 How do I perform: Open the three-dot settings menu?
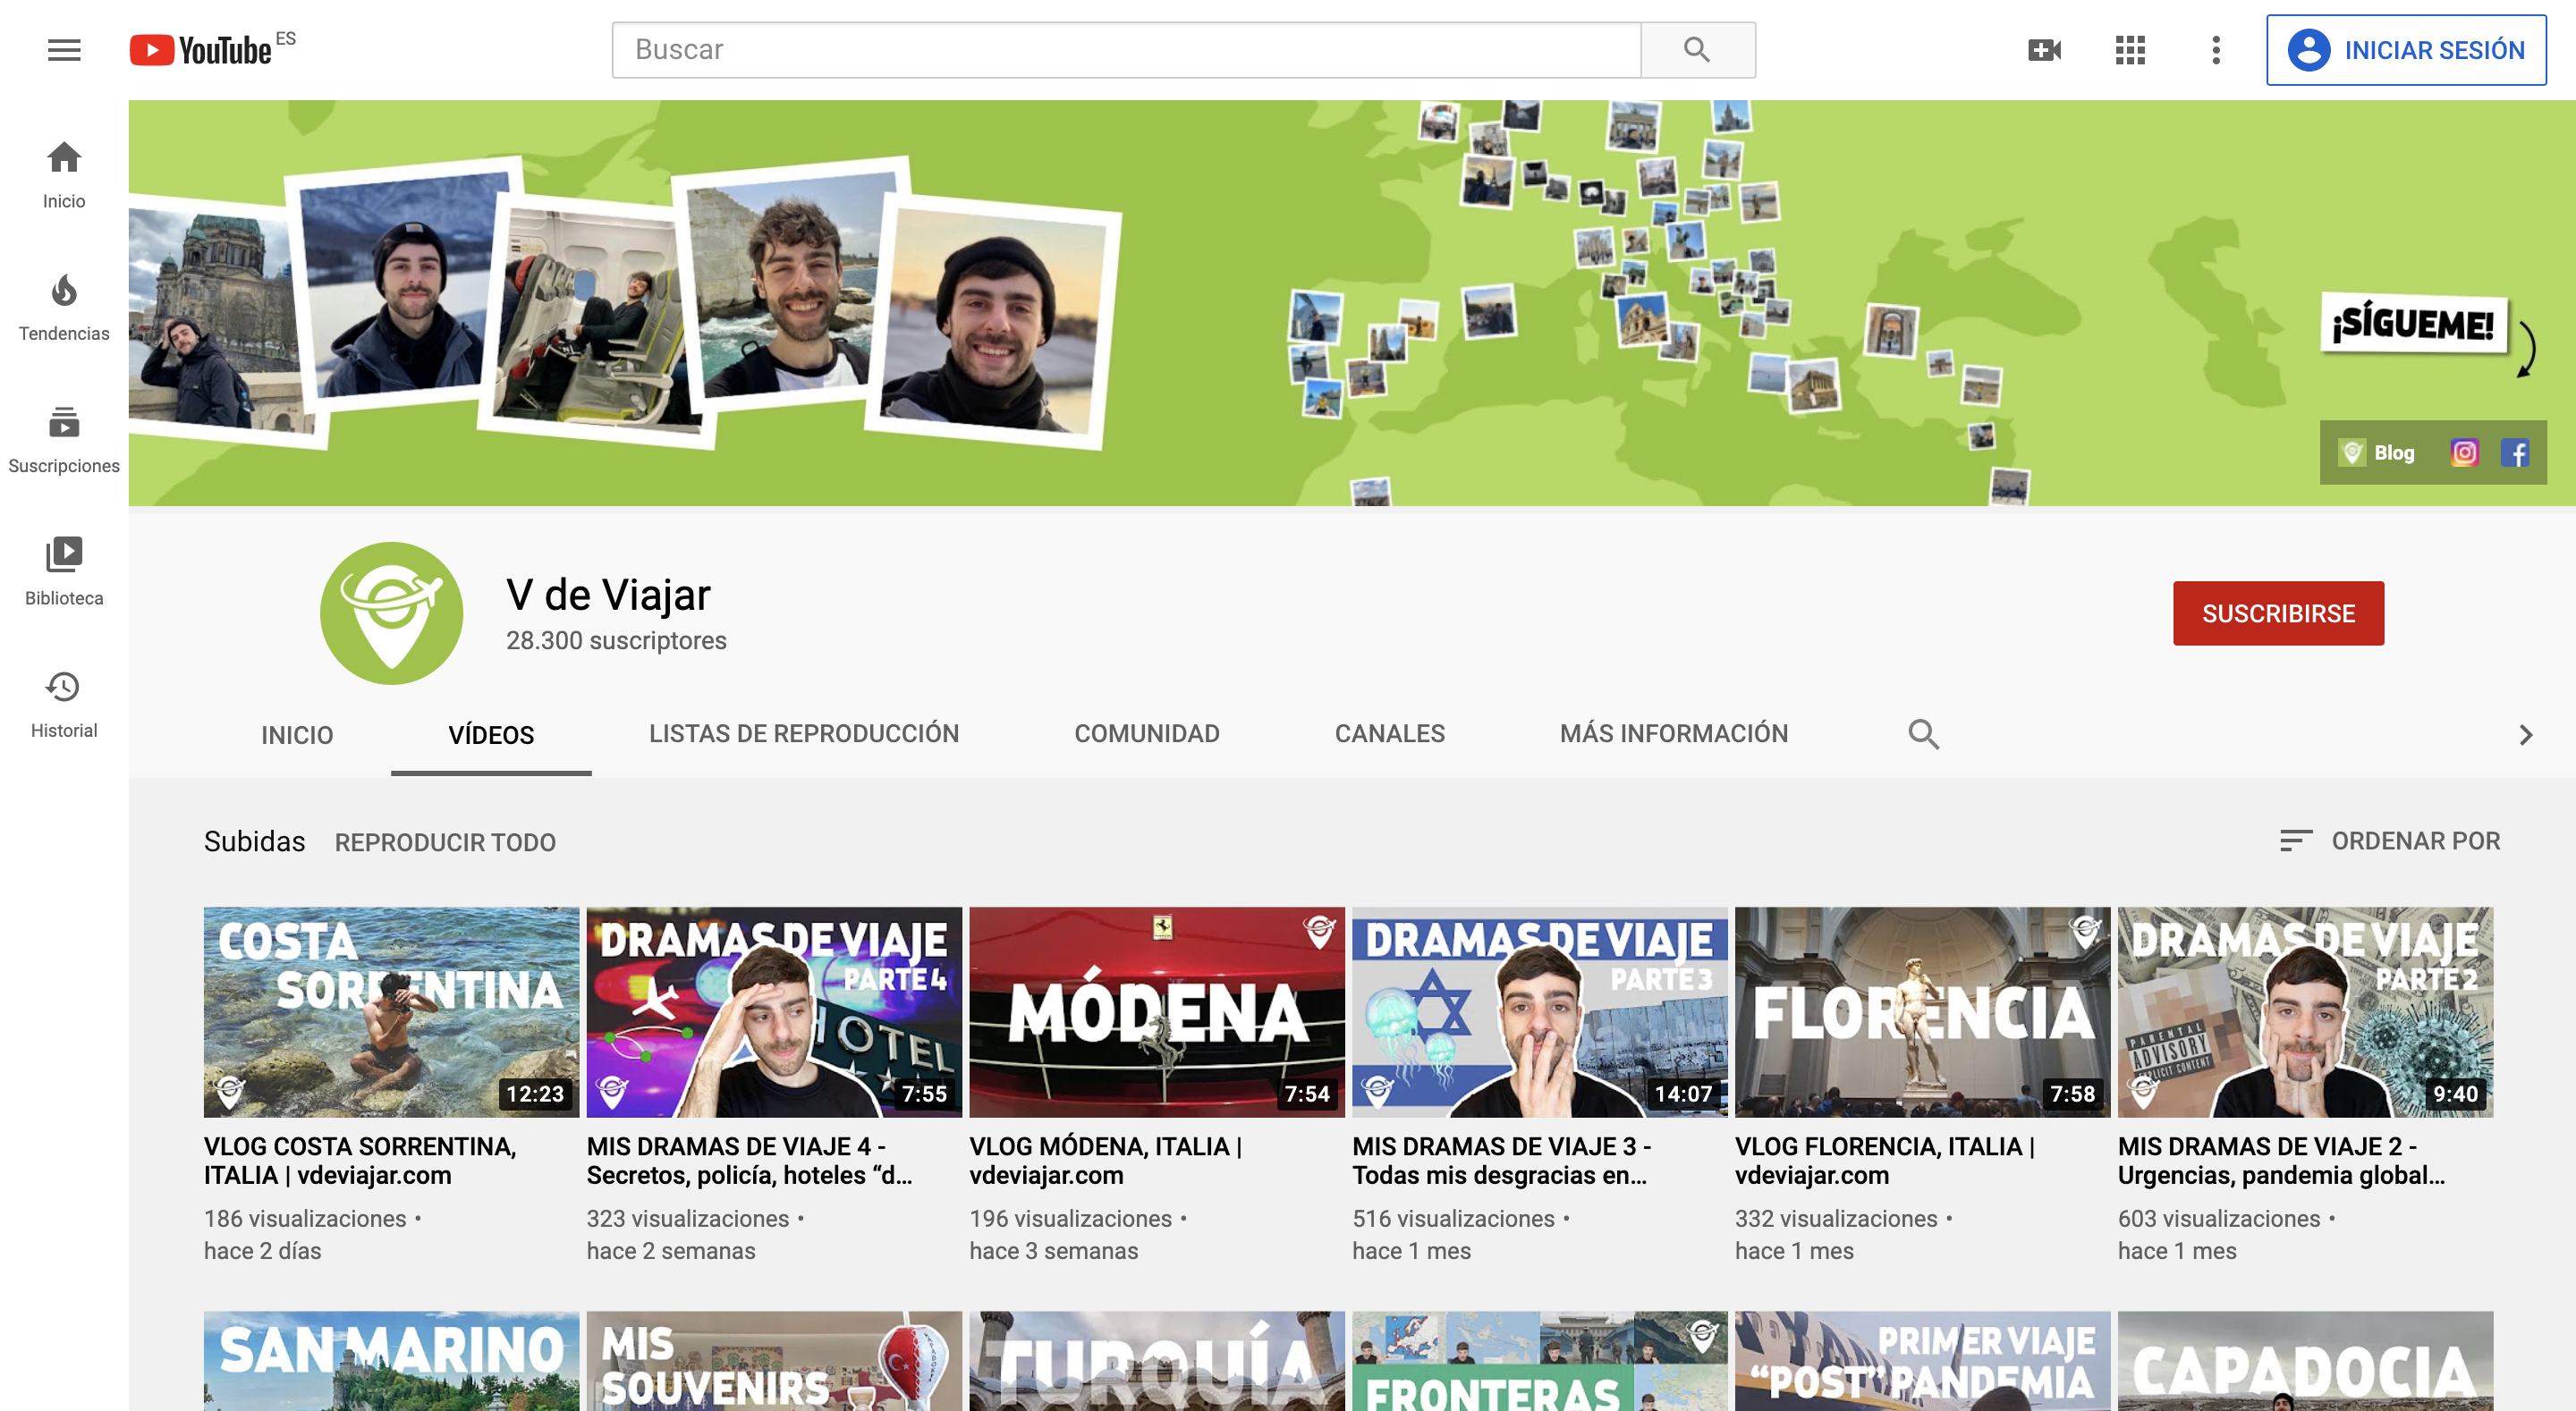pyautogui.click(x=2216, y=50)
